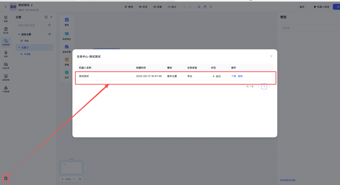Open the 实体 management tab
The height and width of the screenshot is (185, 340).
[x=143, y=6]
